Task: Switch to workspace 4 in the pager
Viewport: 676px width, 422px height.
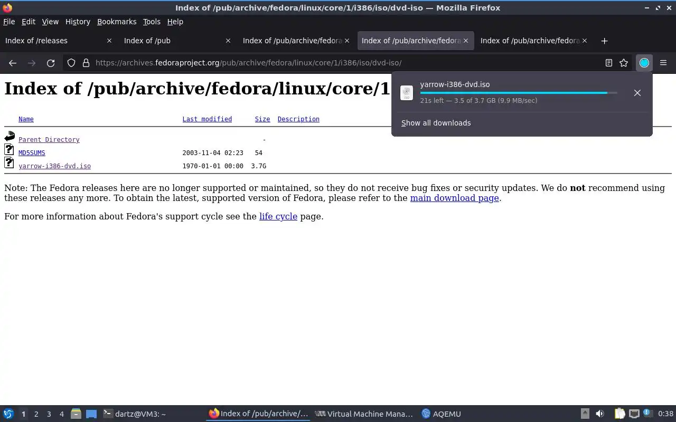Action: [62, 414]
